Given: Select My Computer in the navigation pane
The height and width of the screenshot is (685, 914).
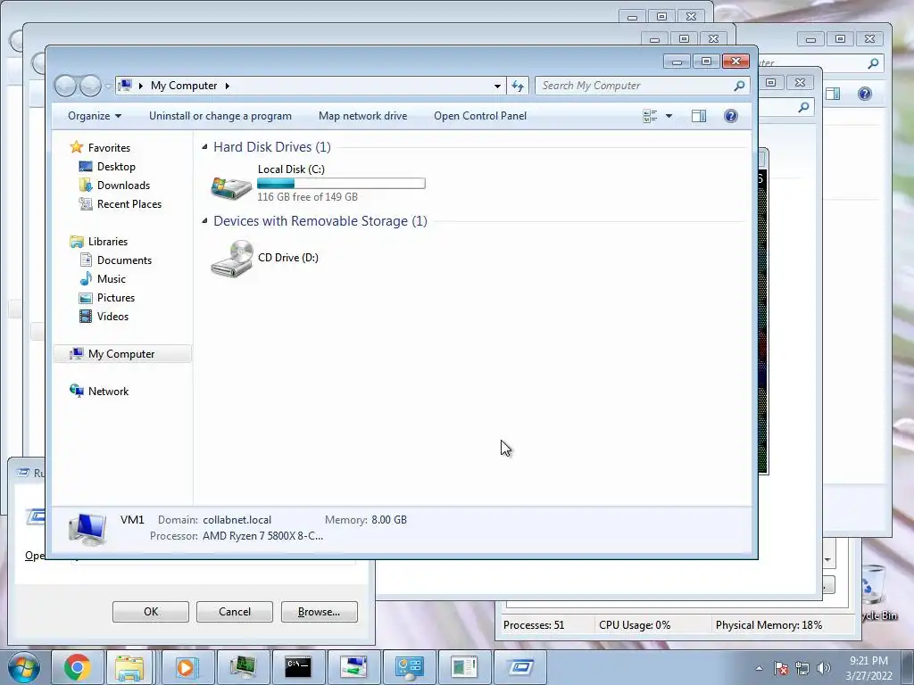Looking at the screenshot, I should pos(121,354).
